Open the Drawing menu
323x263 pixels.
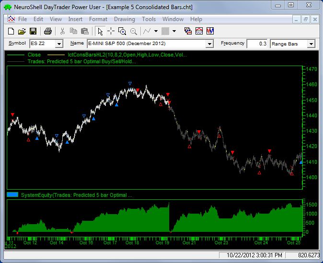pyautogui.click(x=125, y=19)
